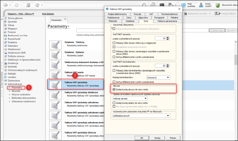Enable Dodaj kwotę opłaty do ceny netto
The image size is (238, 141).
tap(114, 103)
